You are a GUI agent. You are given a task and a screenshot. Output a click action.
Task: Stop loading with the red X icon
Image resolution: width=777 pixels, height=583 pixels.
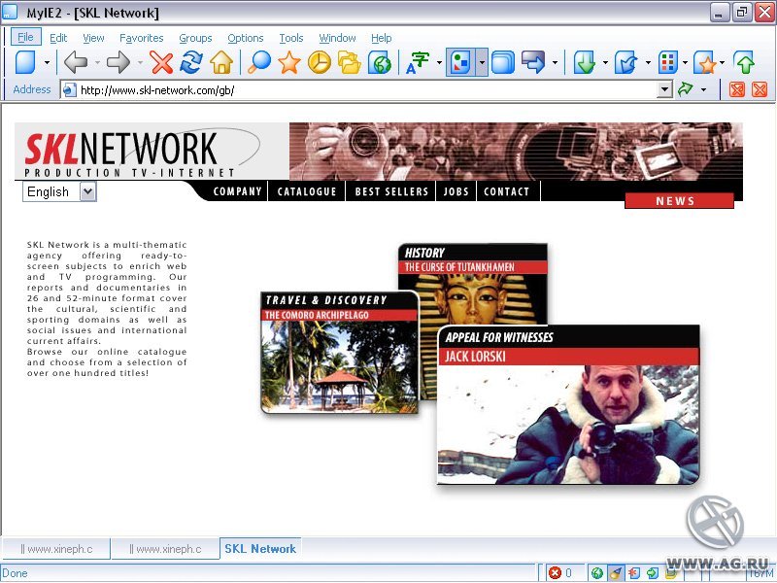tap(161, 62)
